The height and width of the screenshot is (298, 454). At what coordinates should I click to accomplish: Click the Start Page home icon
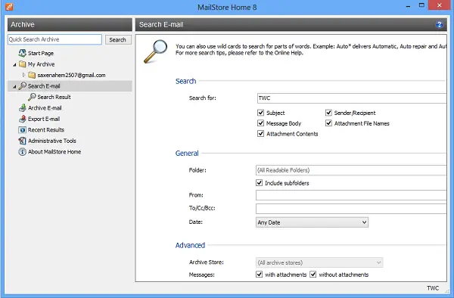point(22,53)
